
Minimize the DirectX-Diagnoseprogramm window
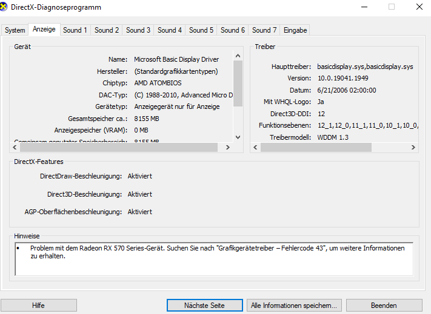364,7
